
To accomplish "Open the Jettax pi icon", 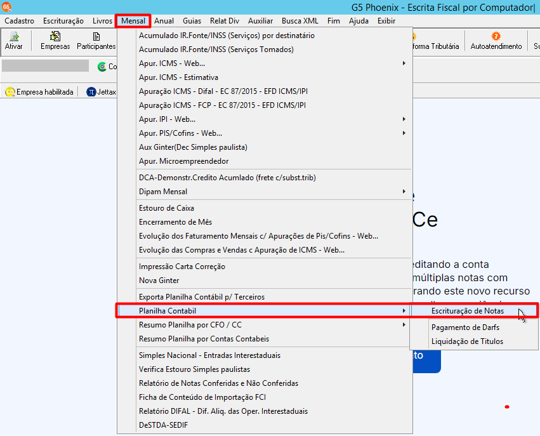I will click(x=91, y=92).
